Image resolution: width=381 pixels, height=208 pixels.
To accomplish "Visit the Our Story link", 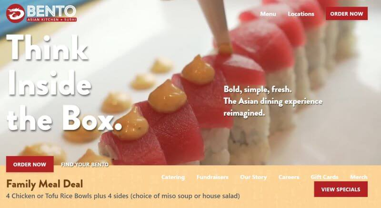I will click(253, 177).
